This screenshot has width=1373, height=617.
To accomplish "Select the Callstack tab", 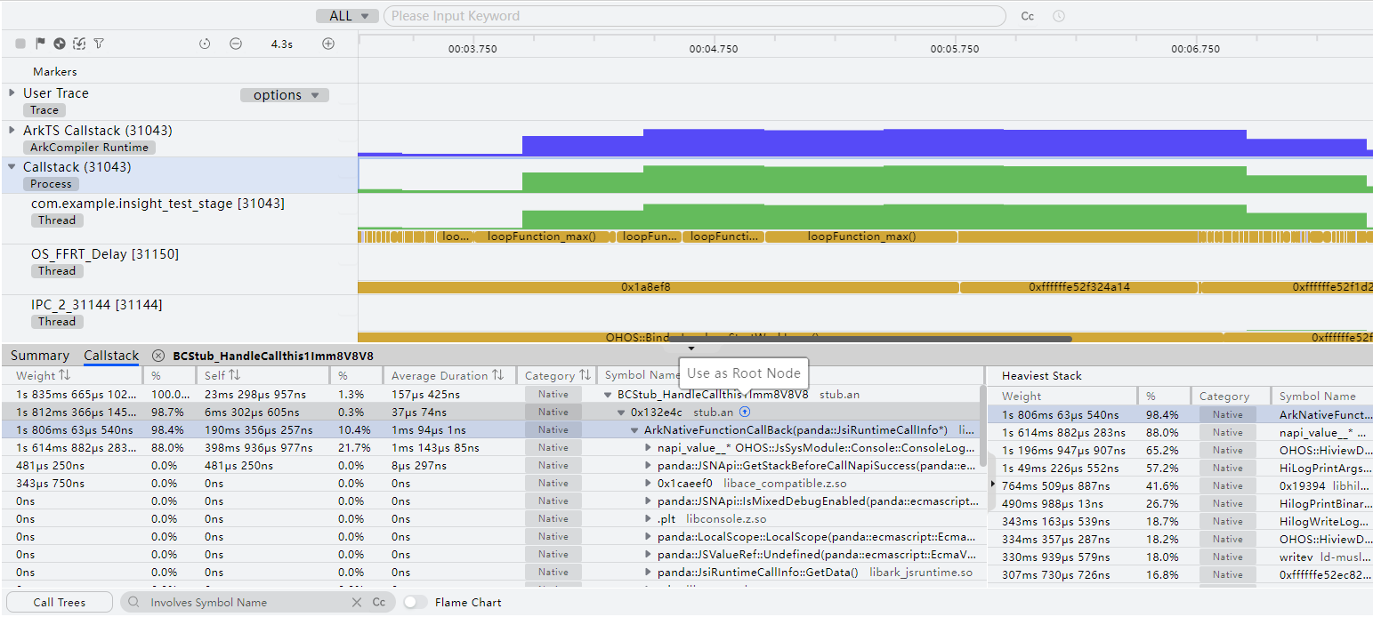I will [111, 356].
